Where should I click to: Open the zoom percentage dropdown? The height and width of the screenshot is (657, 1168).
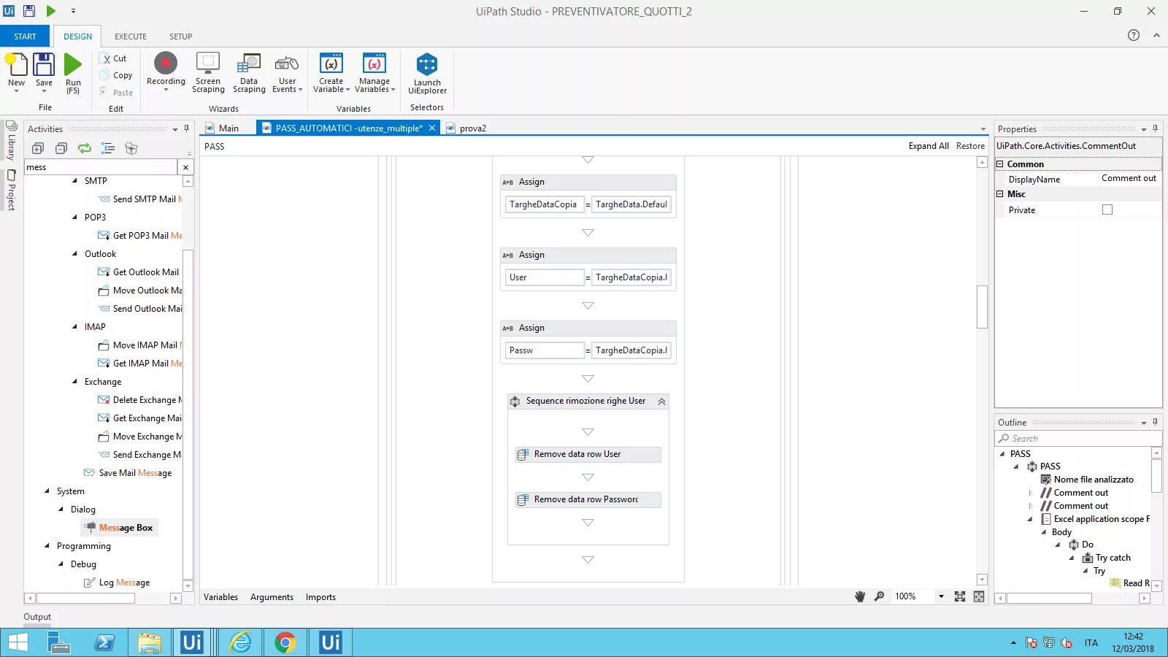click(x=941, y=596)
